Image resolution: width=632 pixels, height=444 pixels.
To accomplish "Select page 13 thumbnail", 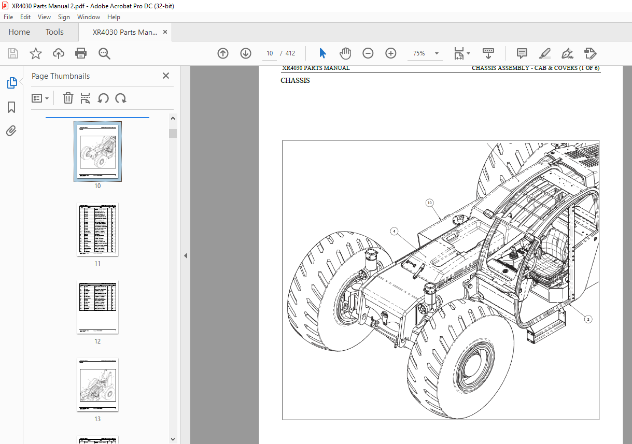I will (x=97, y=384).
